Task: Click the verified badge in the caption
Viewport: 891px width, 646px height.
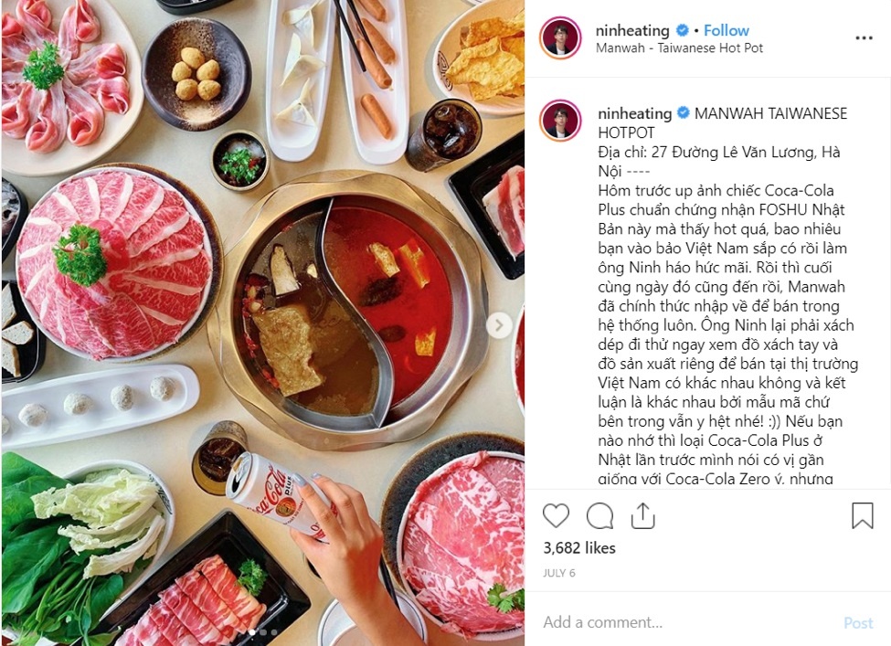Action: click(684, 113)
